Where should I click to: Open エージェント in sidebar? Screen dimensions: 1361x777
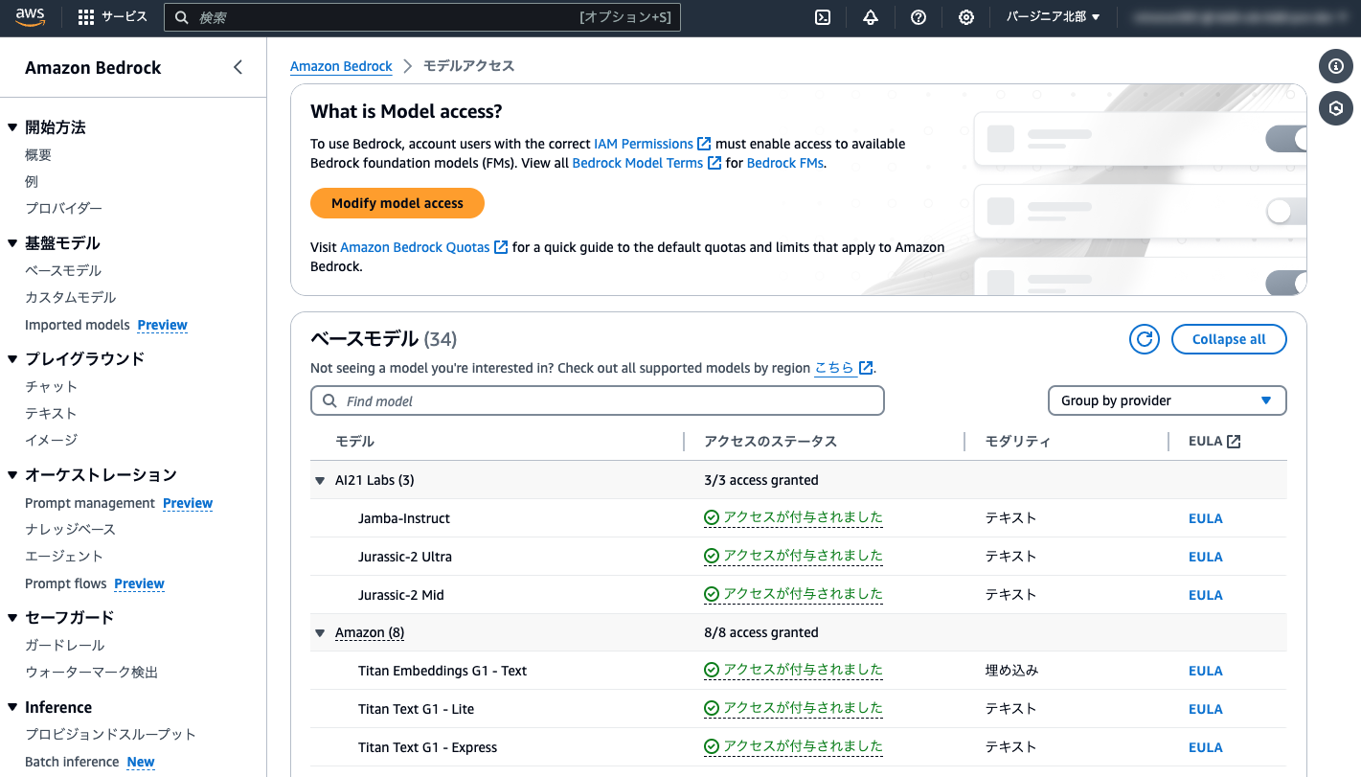[x=63, y=557]
